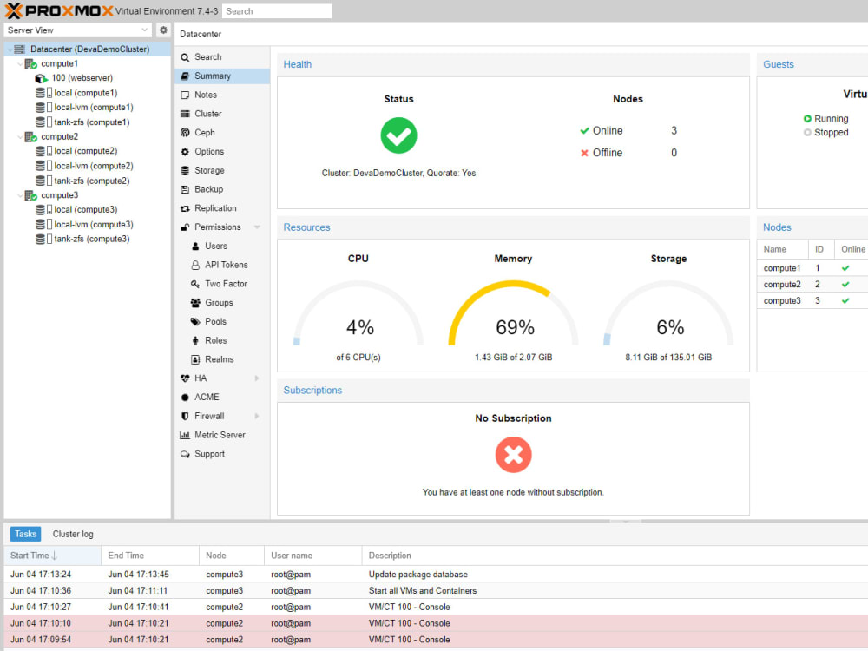This screenshot has height=651, width=868.
Task: Open the Update package database task
Action: (436, 575)
